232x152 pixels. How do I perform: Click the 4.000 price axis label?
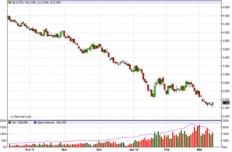pyautogui.click(x=226, y=32)
